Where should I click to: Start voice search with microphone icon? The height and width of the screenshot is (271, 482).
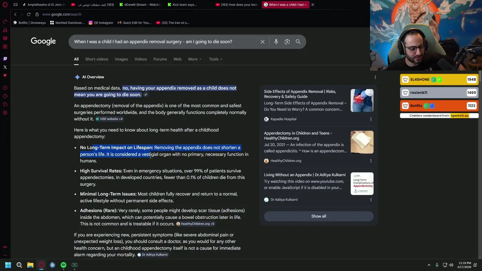(276, 42)
